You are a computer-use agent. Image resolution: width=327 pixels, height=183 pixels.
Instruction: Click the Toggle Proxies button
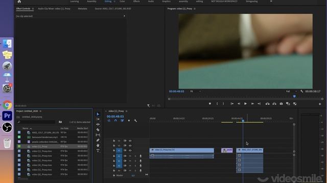(295, 104)
